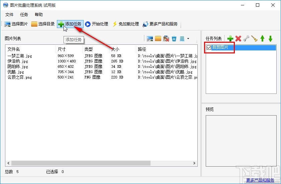
Task: Click the path D:\tools\桌面\图片\优酷.jpg
Action: point(165,72)
